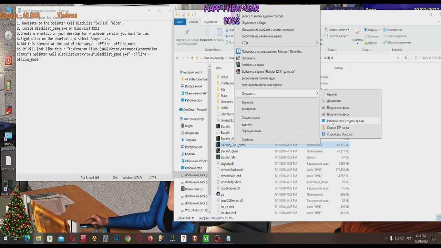Click the pin to Quick Access ribbon icon
Image resolution: width=441 pixels, height=248 pixels.
[187, 32]
